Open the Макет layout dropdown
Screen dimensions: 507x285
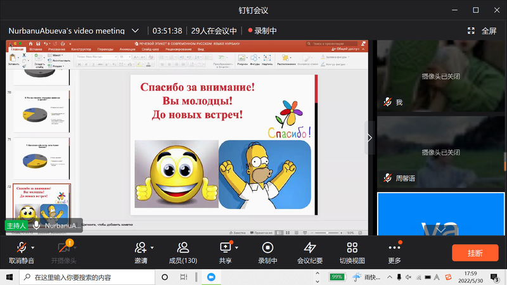click(x=56, y=56)
